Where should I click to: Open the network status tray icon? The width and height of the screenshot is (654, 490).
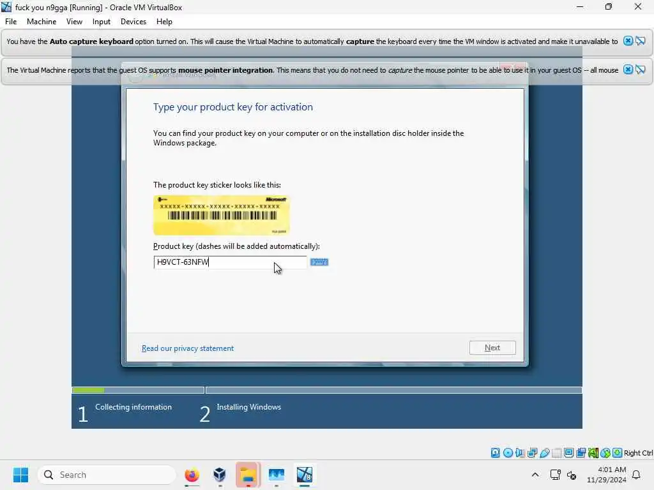555,475
